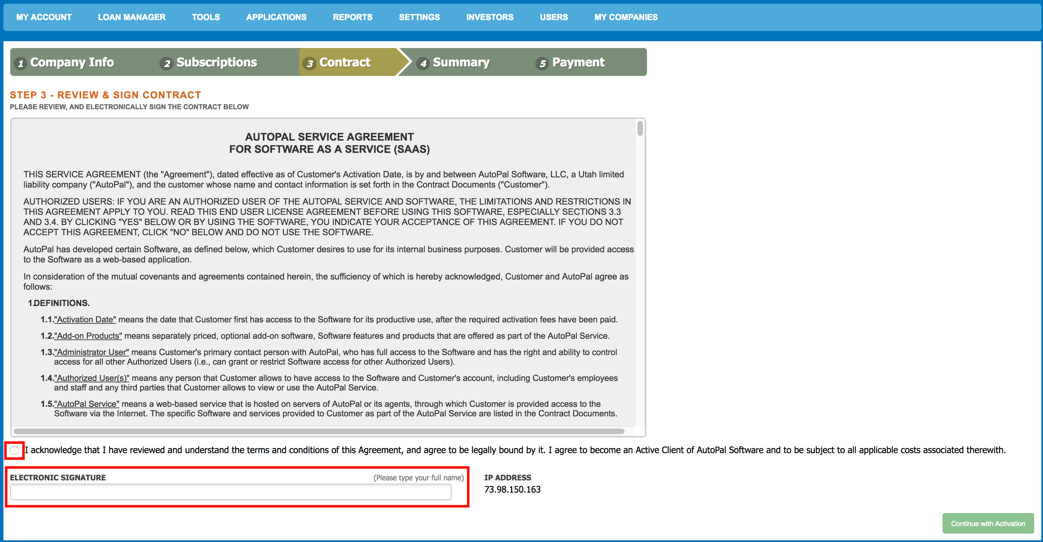Open the Tools menu
1043x542 pixels.
click(x=206, y=17)
